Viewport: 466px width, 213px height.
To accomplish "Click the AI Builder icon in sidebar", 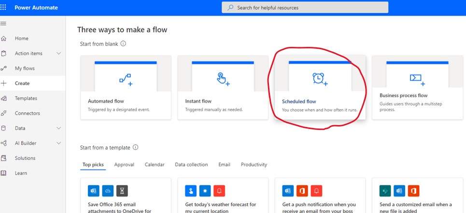I will [3, 143].
